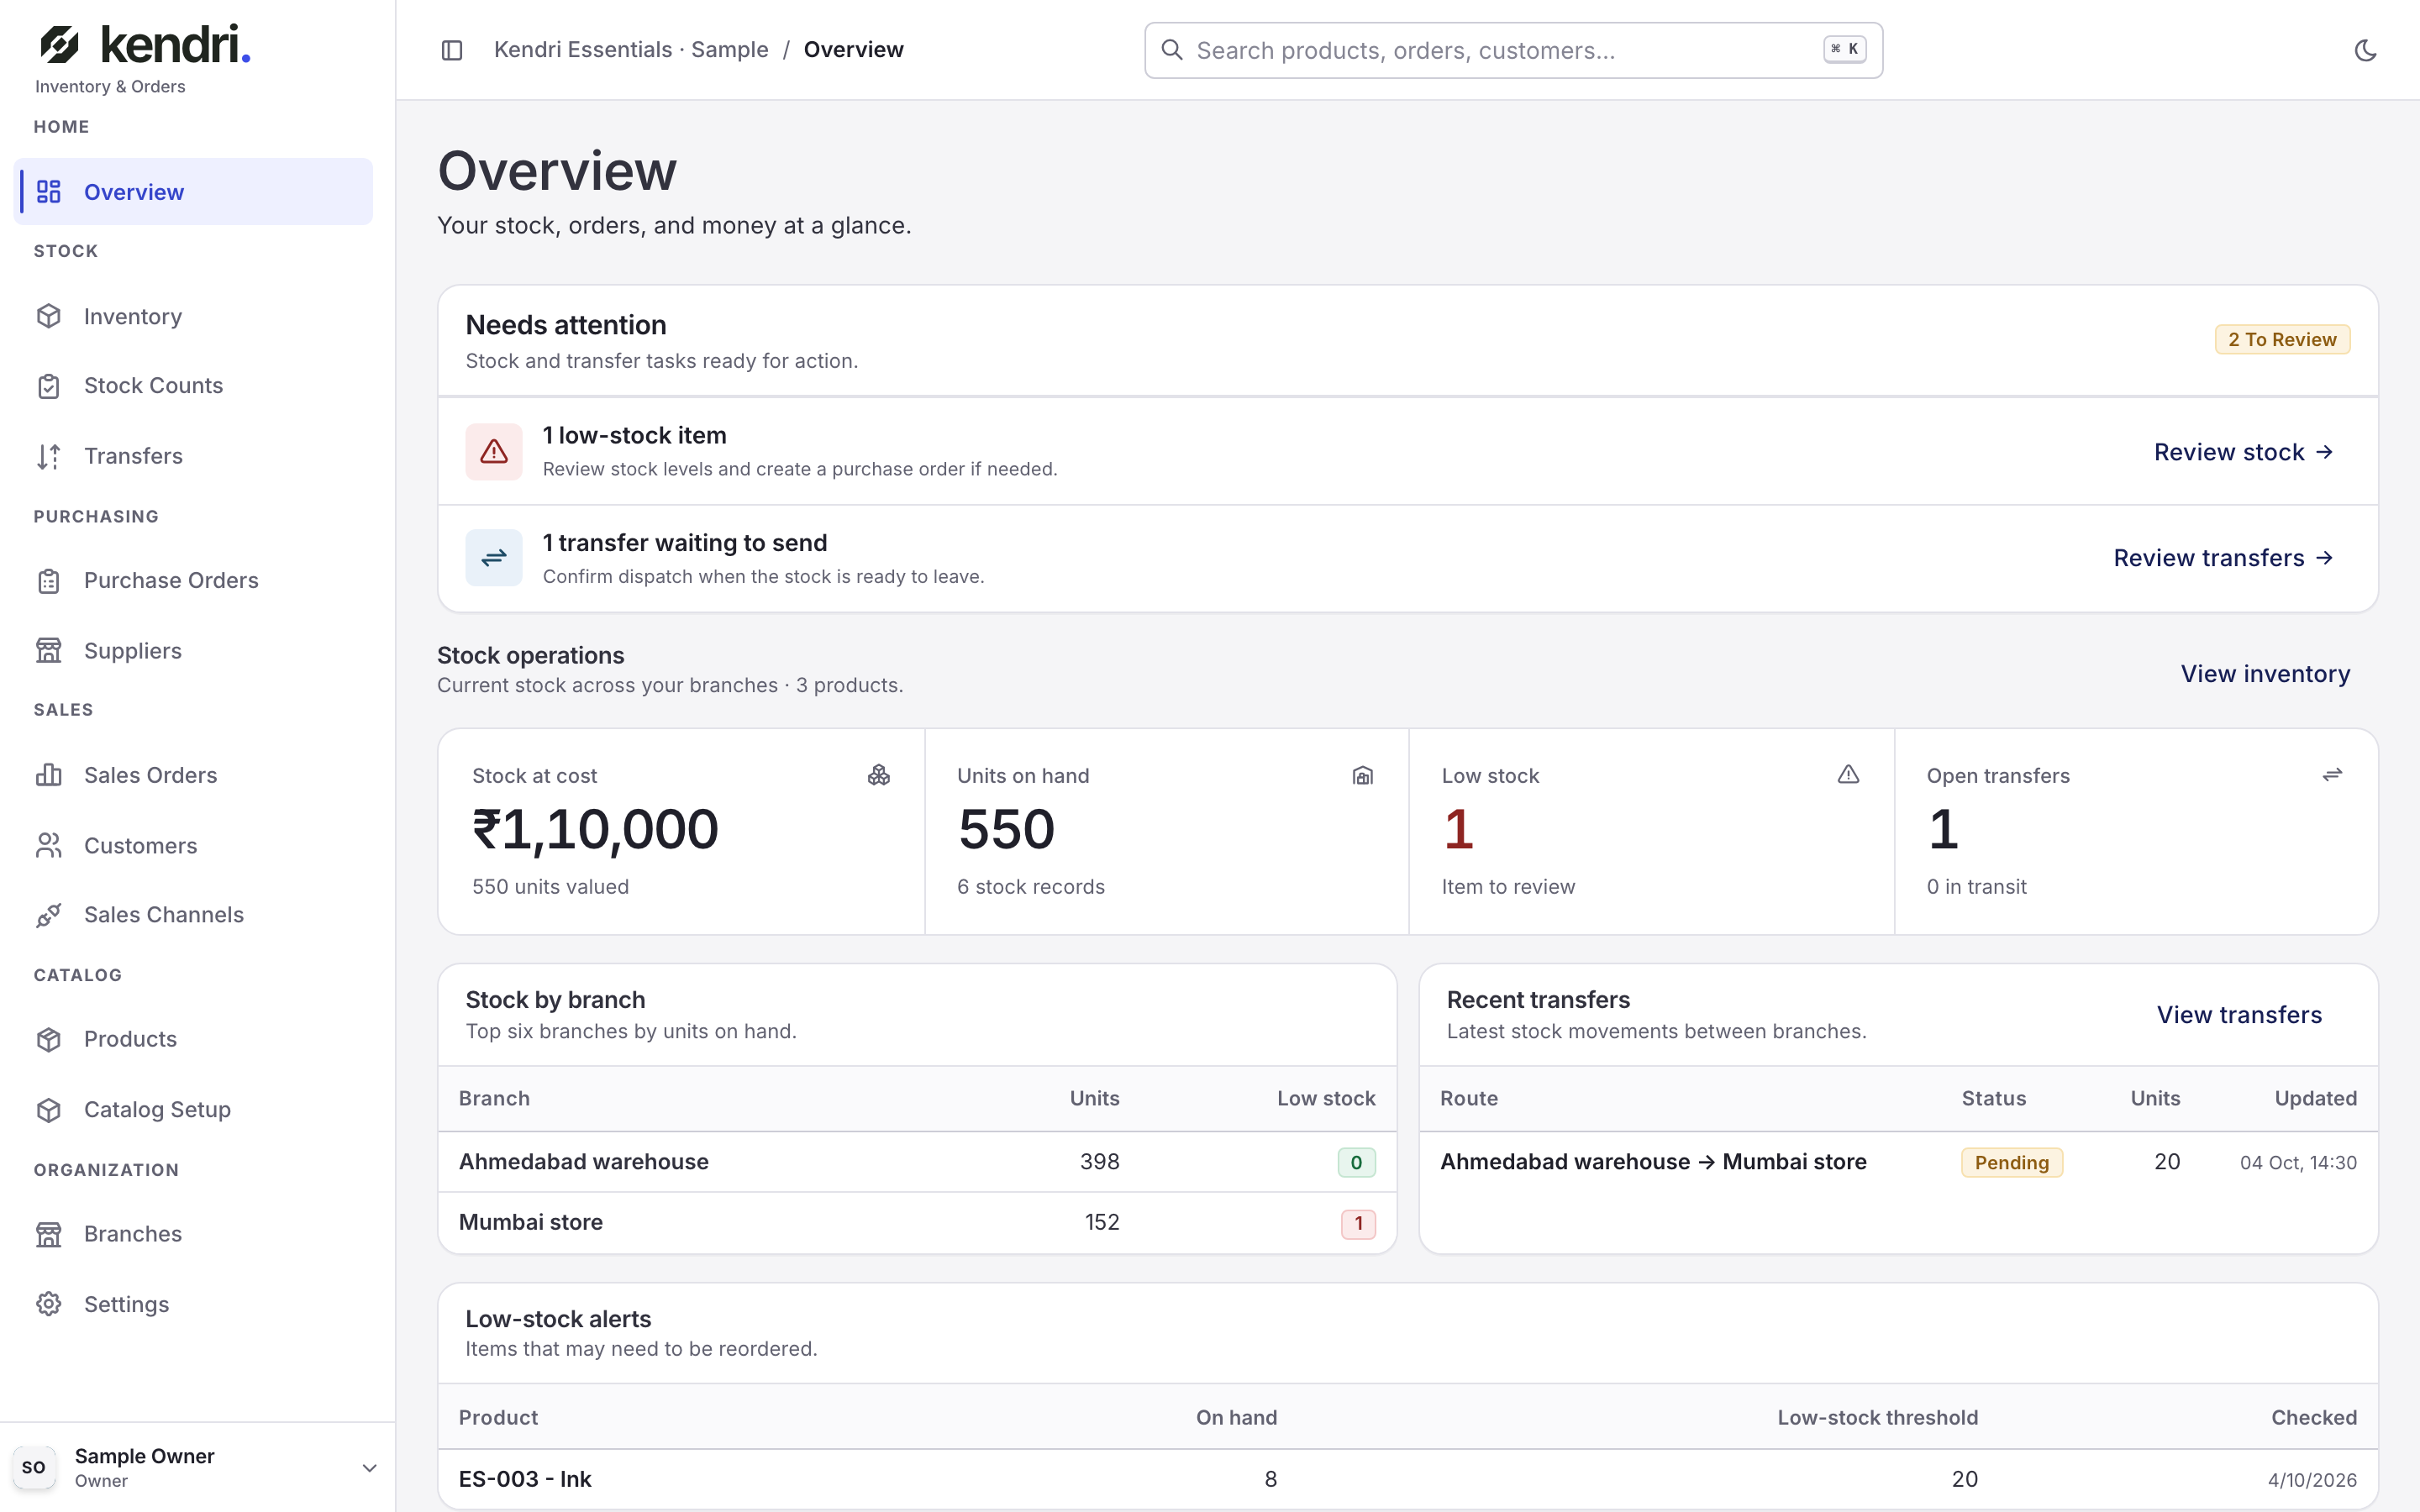The width and height of the screenshot is (2420, 1512).
Task: Click the Review transfers link
Action: [x=2223, y=558]
